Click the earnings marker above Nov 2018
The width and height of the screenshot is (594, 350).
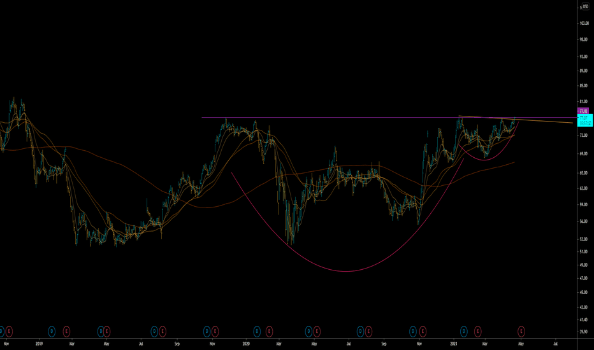[x=9, y=332]
